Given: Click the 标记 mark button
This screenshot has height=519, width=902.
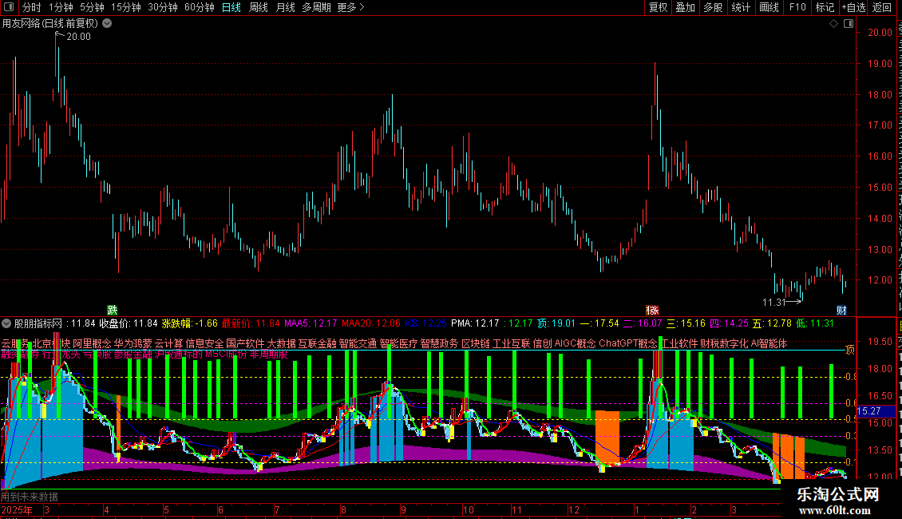Looking at the screenshot, I should 825,7.
